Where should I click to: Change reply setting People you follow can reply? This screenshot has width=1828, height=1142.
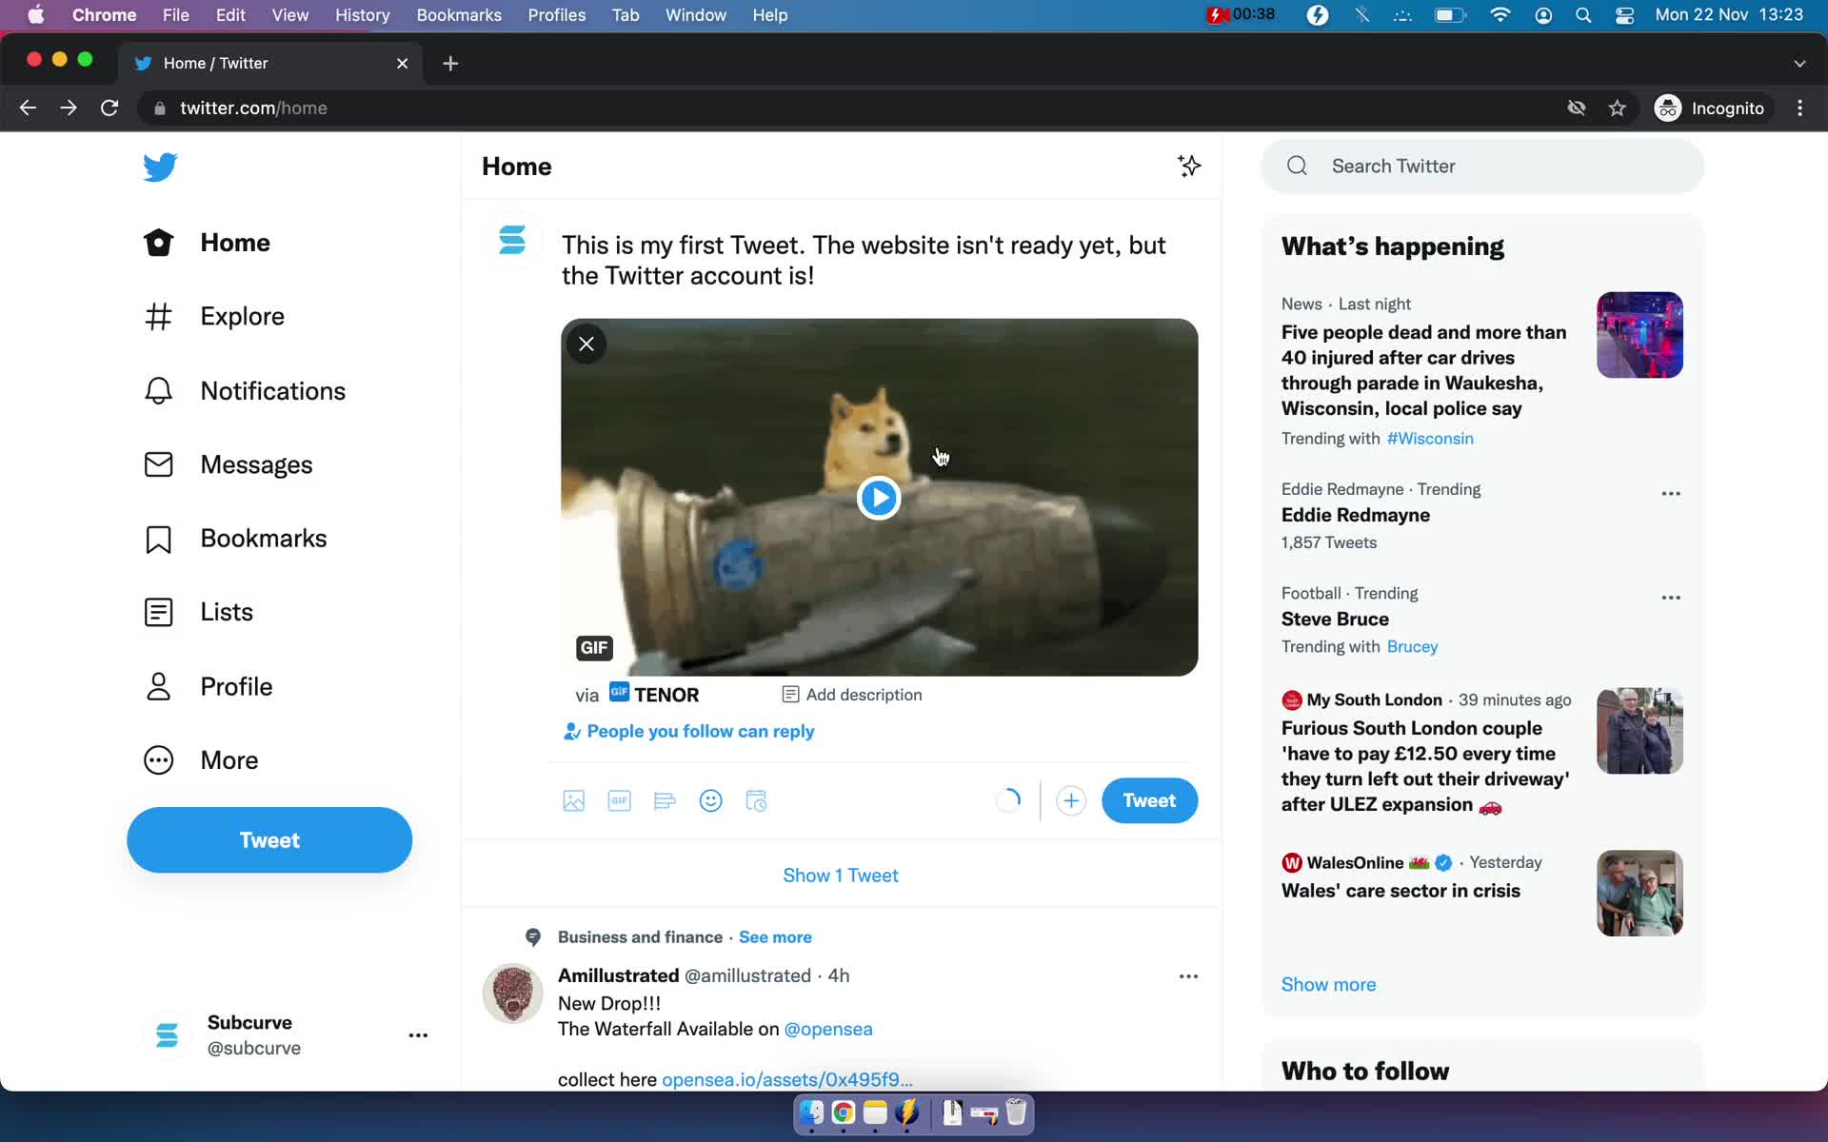click(x=689, y=731)
